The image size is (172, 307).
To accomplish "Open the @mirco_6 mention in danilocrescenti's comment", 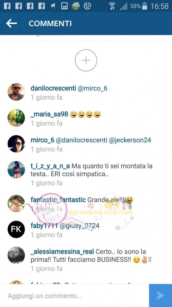I will 92,89.
